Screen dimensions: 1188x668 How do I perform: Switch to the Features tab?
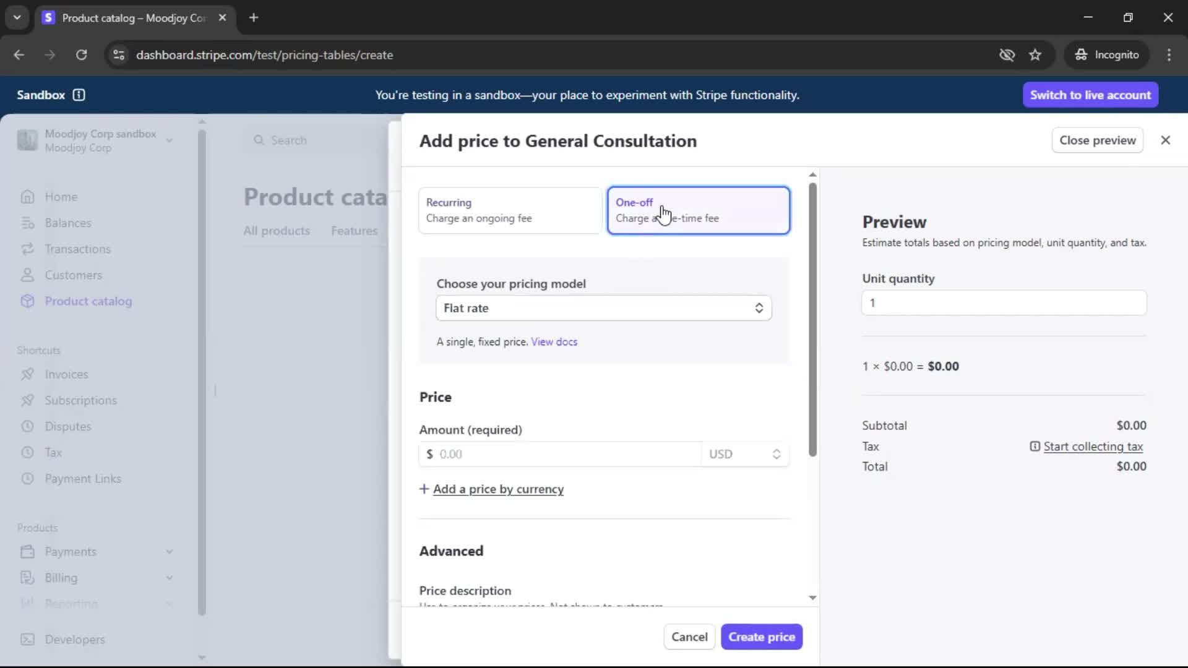(354, 231)
